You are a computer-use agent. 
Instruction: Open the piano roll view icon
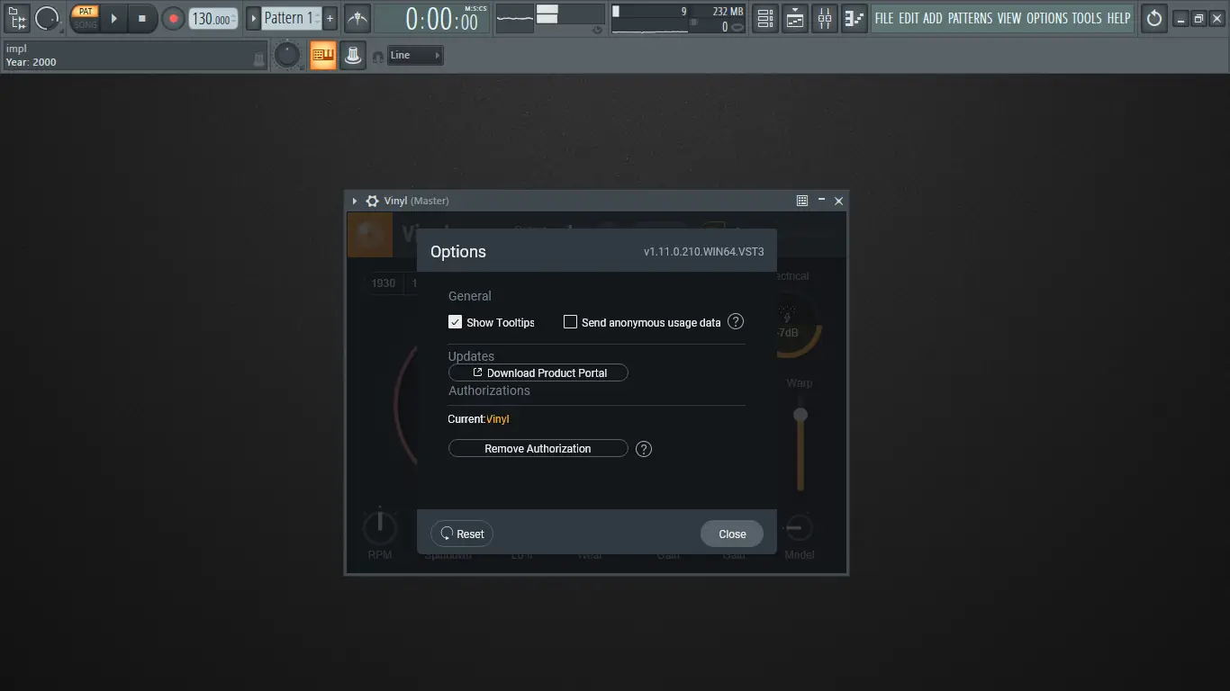pos(855,18)
